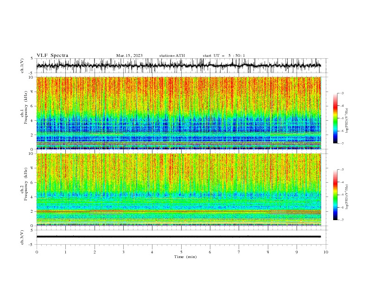Click time axis tick label "3"

click(x=123, y=252)
